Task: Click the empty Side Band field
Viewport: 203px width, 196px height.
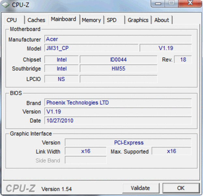Action: pyautogui.click(x=86, y=160)
